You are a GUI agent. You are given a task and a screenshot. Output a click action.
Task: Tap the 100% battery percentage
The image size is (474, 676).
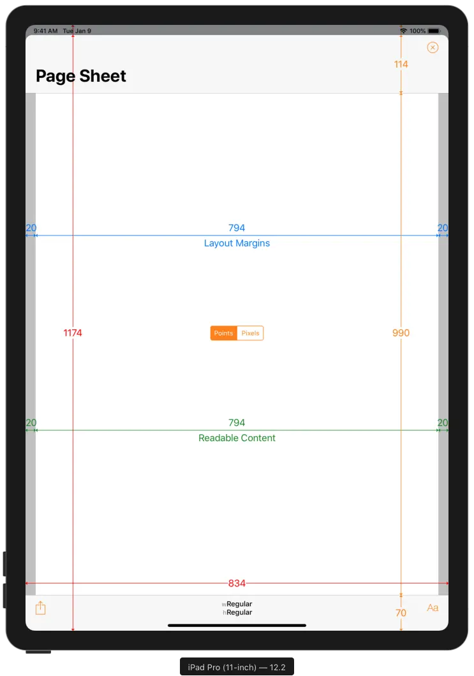tap(418, 31)
